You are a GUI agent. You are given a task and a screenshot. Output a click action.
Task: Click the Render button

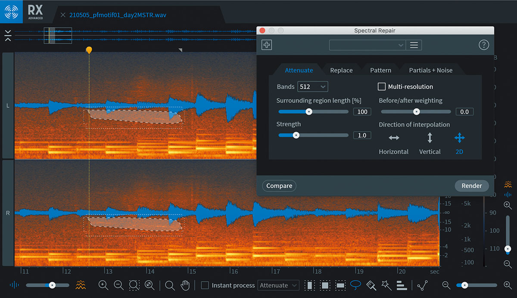(472, 186)
